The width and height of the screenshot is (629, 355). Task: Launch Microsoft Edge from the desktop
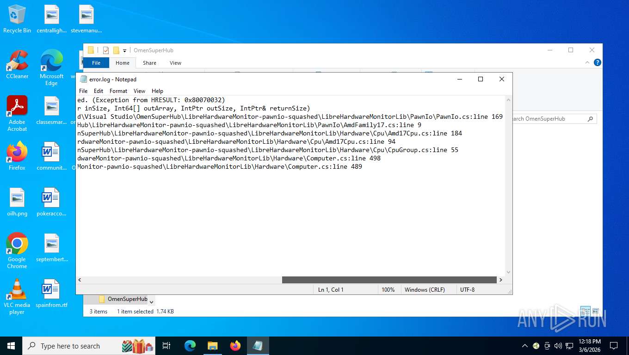point(51,67)
